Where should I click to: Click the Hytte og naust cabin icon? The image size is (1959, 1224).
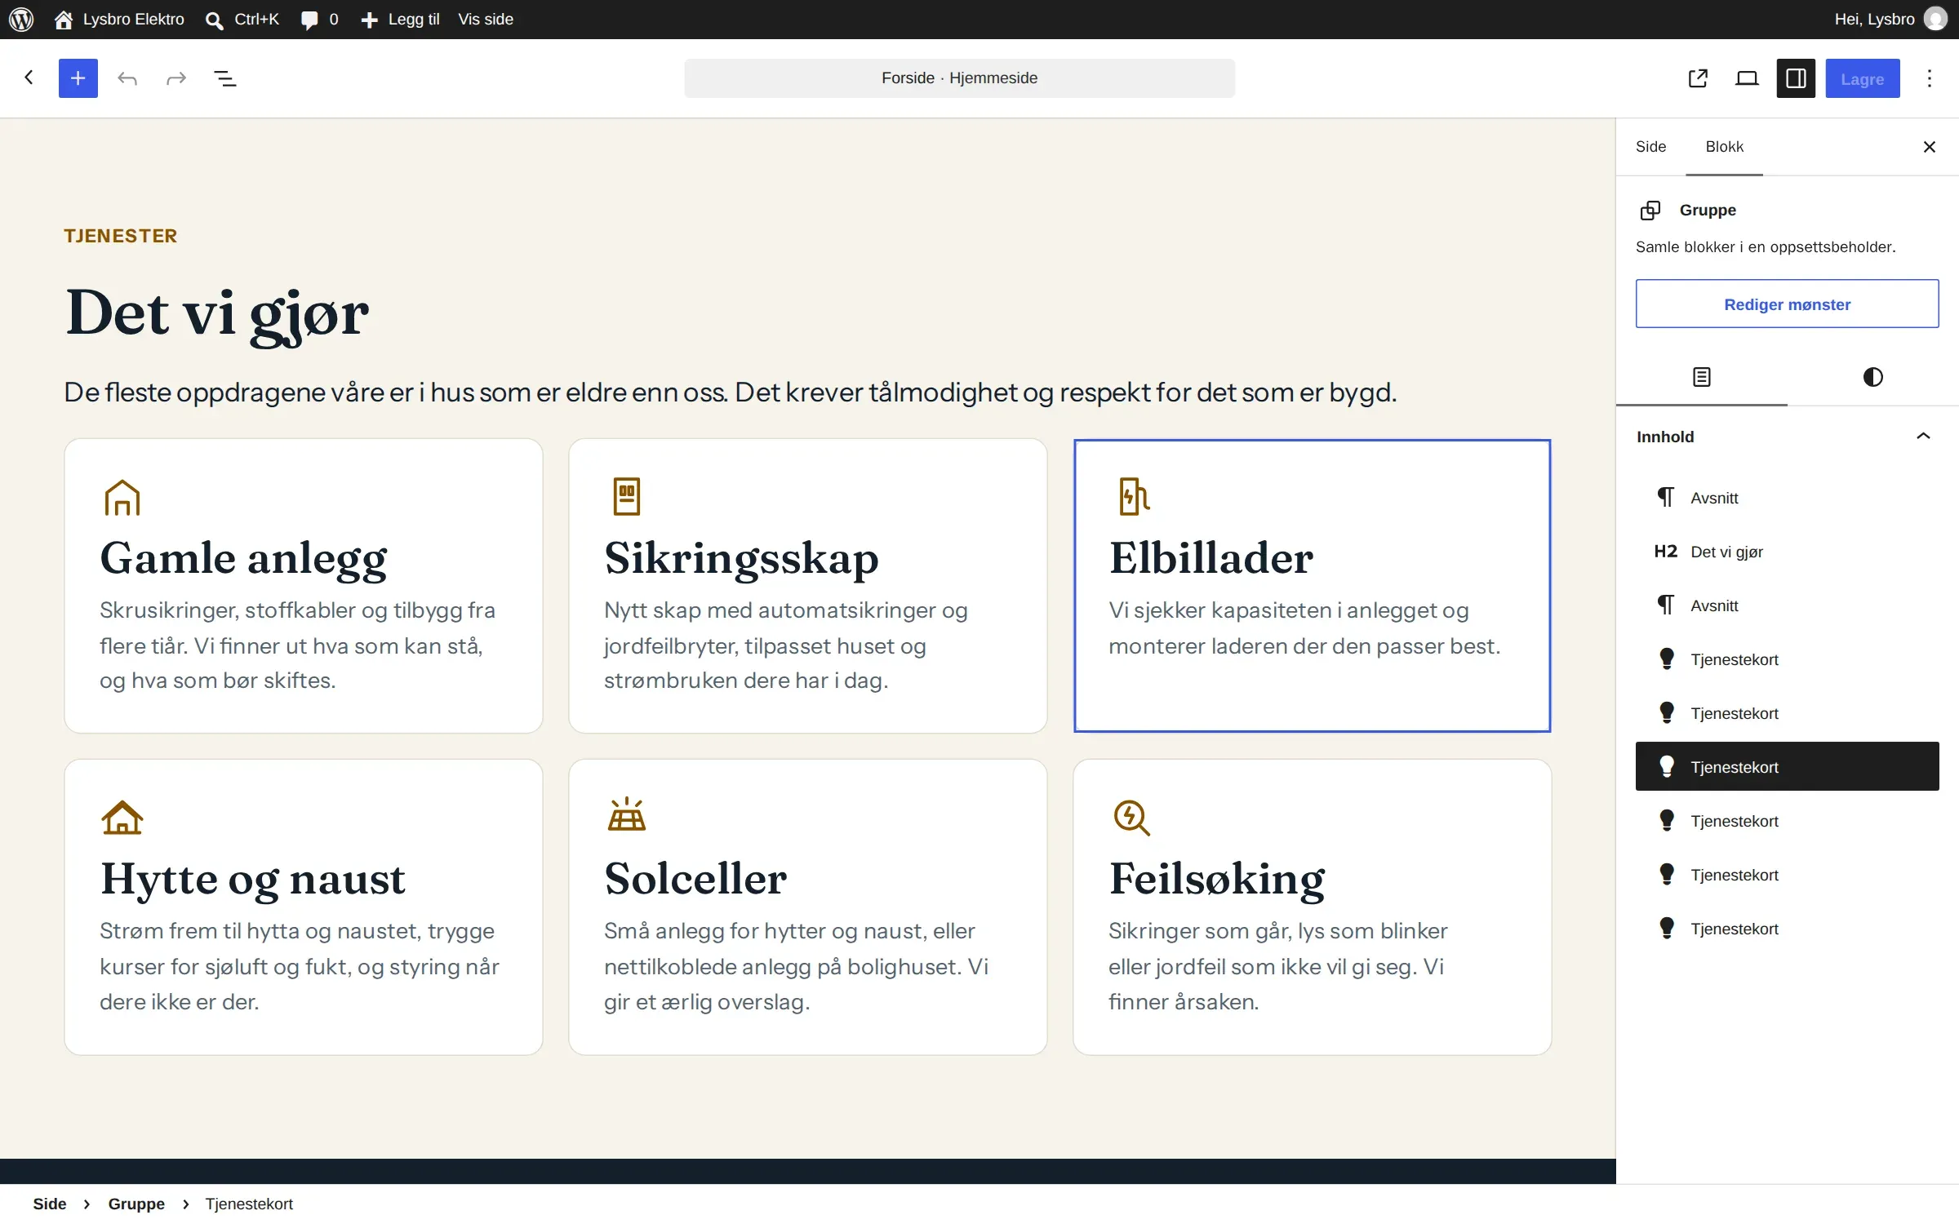coord(122,817)
